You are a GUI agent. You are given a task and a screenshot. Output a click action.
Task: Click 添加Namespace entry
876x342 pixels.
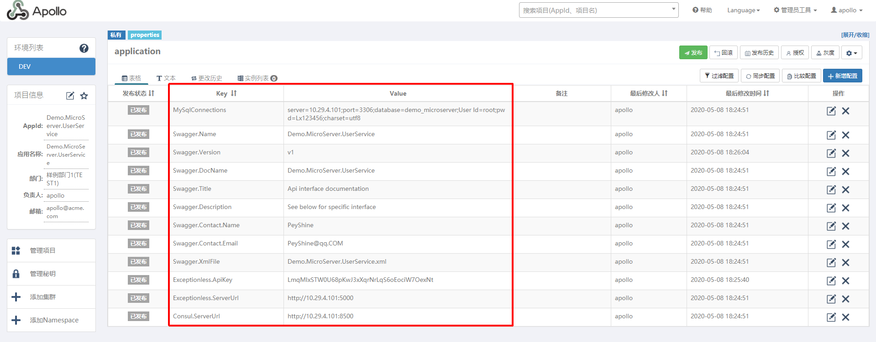pyautogui.click(x=51, y=320)
